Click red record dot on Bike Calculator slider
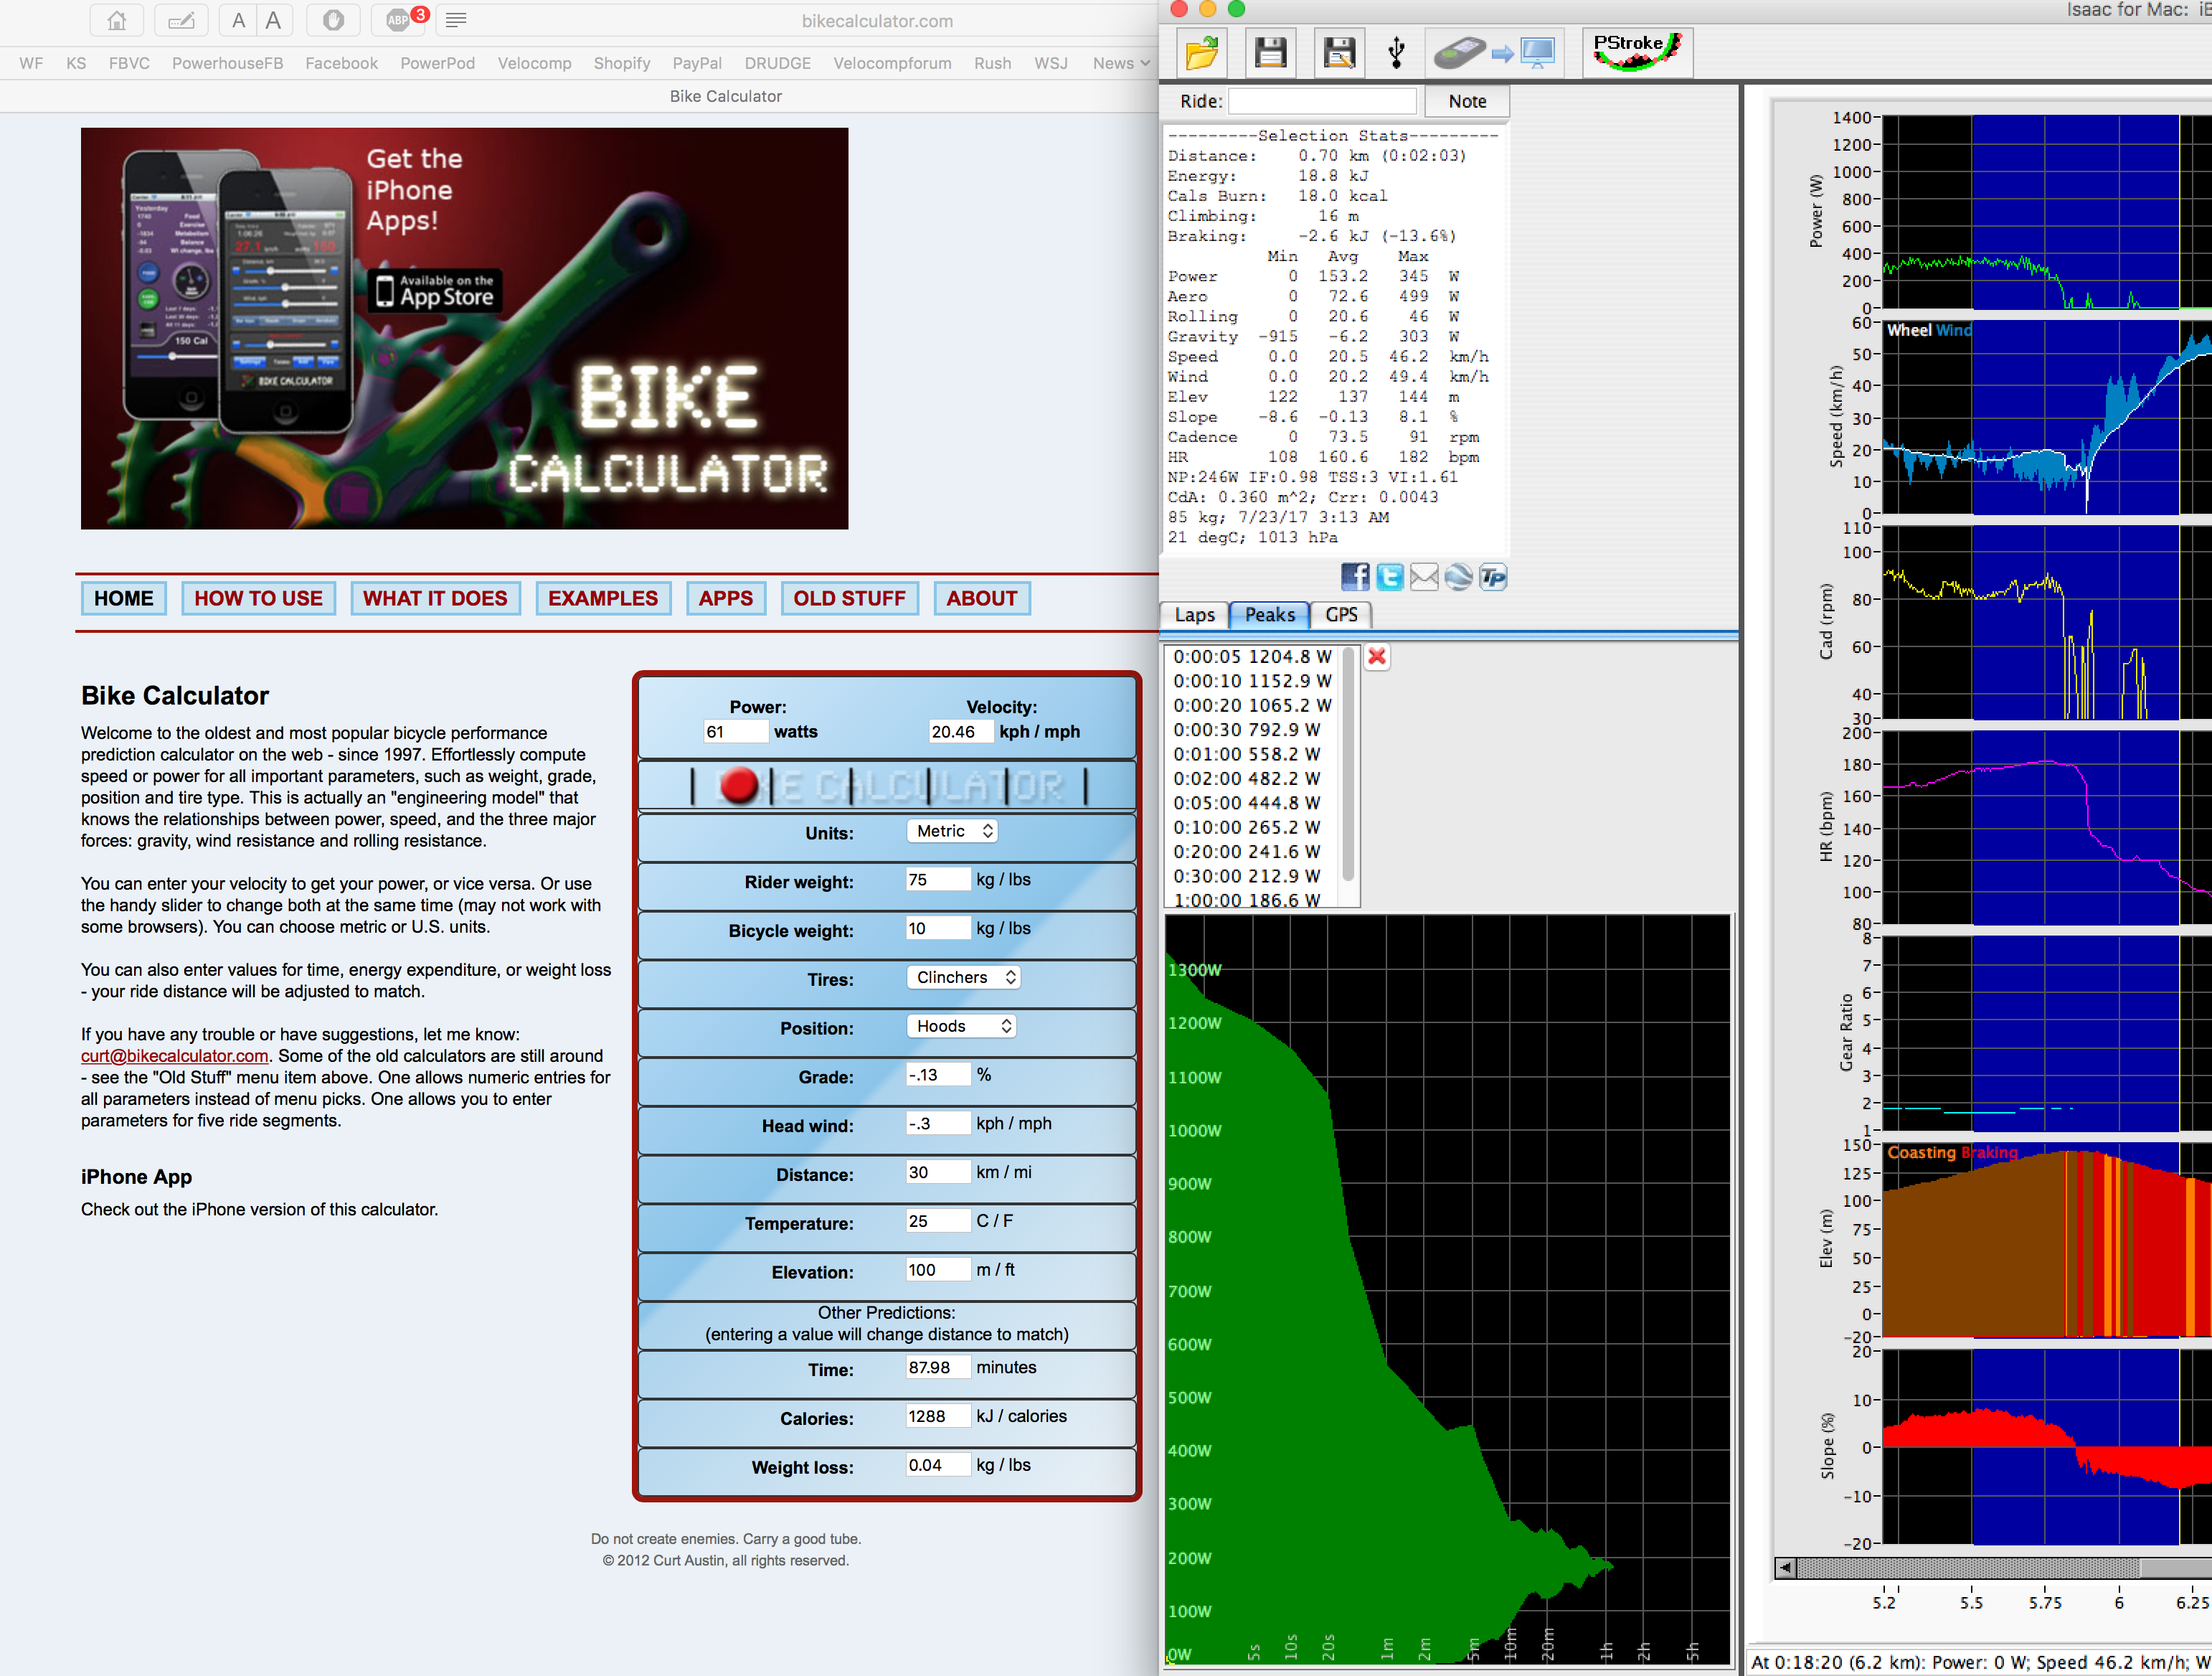The image size is (2212, 1676). pyautogui.click(x=739, y=786)
